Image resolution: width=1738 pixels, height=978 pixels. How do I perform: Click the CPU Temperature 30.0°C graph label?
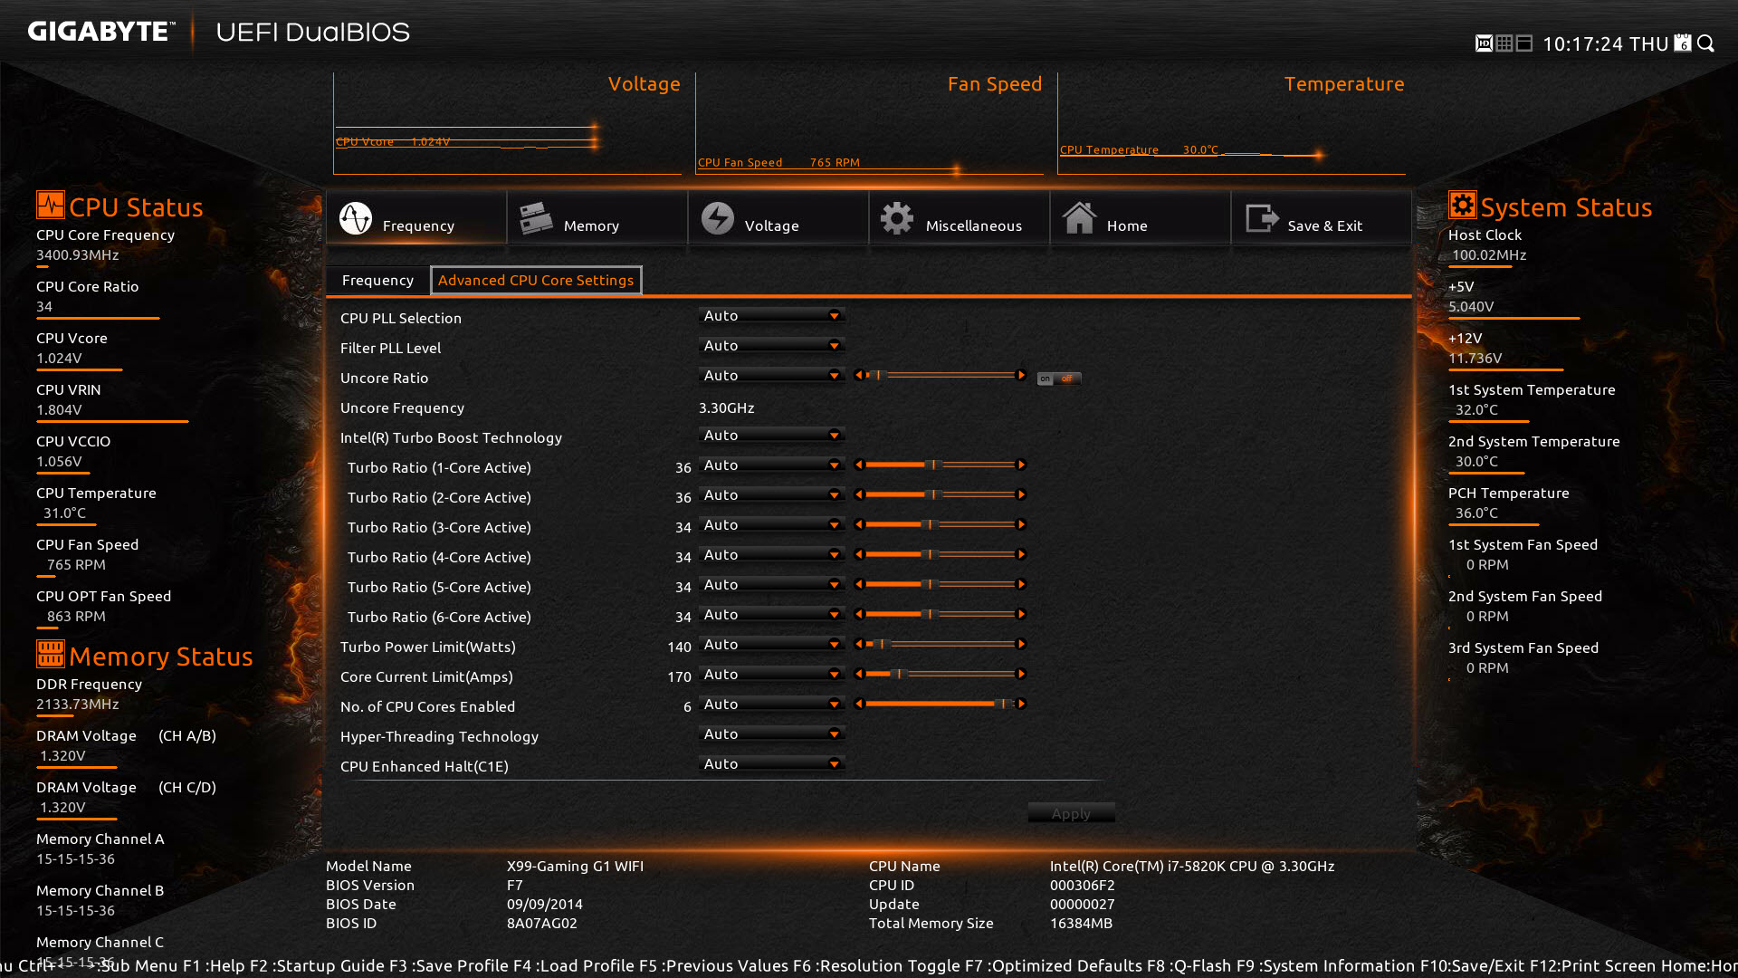tap(1139, 149)
